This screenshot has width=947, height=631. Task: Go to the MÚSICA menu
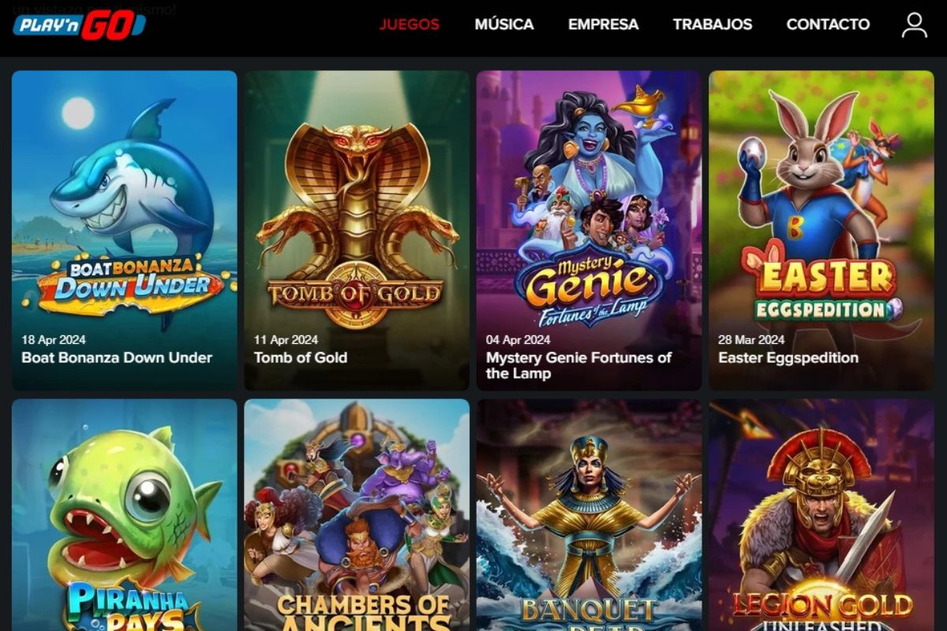click(504, 24)
